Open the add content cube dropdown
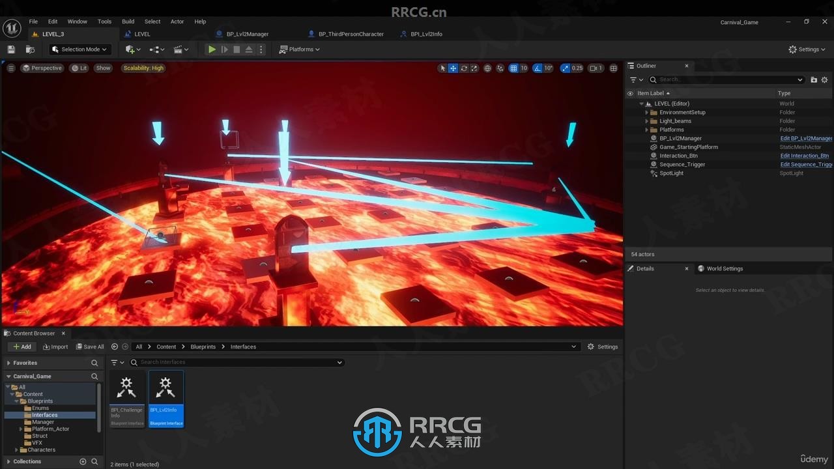 134,50
